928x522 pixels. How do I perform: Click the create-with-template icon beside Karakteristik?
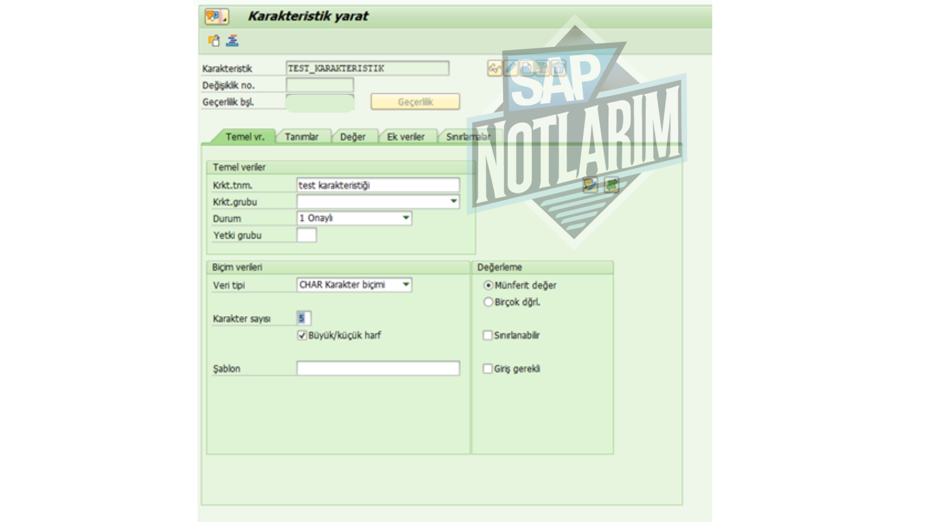pos(542,68)
